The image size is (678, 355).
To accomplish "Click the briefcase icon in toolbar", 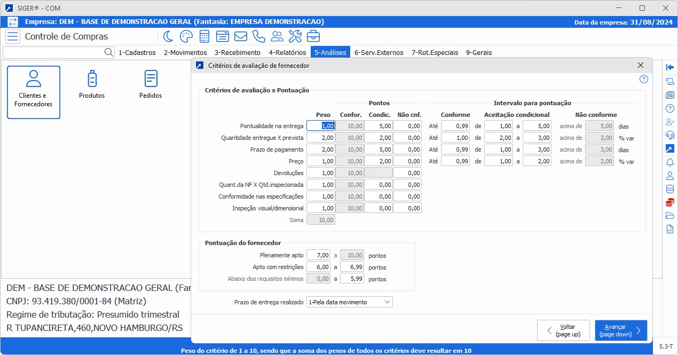I will pyautogui.click(x=313, y=36).
